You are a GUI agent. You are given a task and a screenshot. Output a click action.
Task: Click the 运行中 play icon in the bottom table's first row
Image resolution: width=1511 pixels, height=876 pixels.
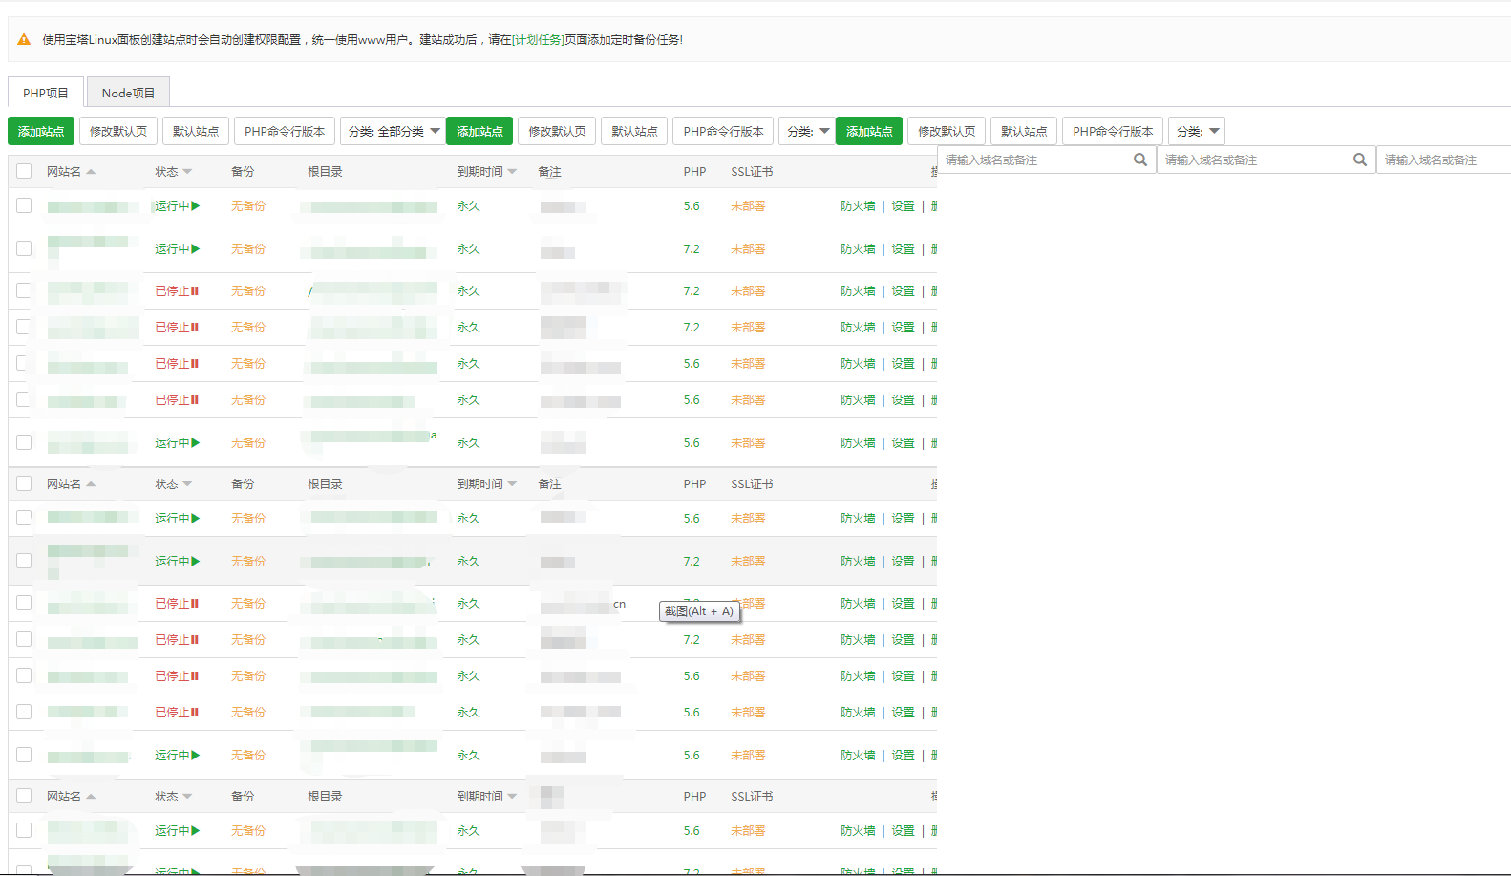[196, 830]
